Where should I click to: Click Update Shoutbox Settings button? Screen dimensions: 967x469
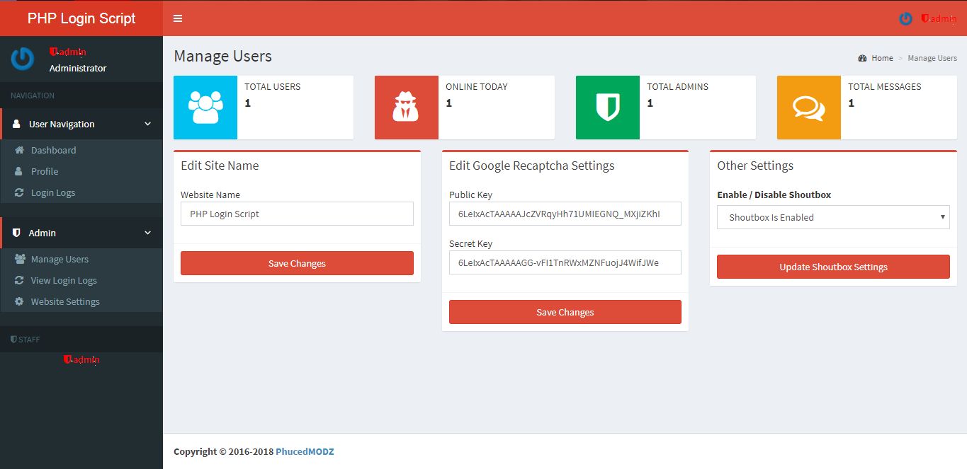(x=833, y=267)
